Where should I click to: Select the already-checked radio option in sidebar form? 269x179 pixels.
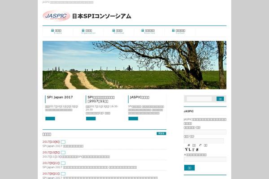coord(189,145)
